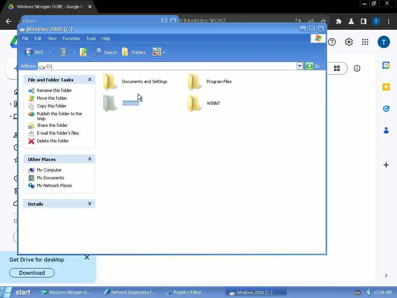This screenshot has width=397, height=298.
Task: Select the WINNT folder icon
Action: [194, 103]
